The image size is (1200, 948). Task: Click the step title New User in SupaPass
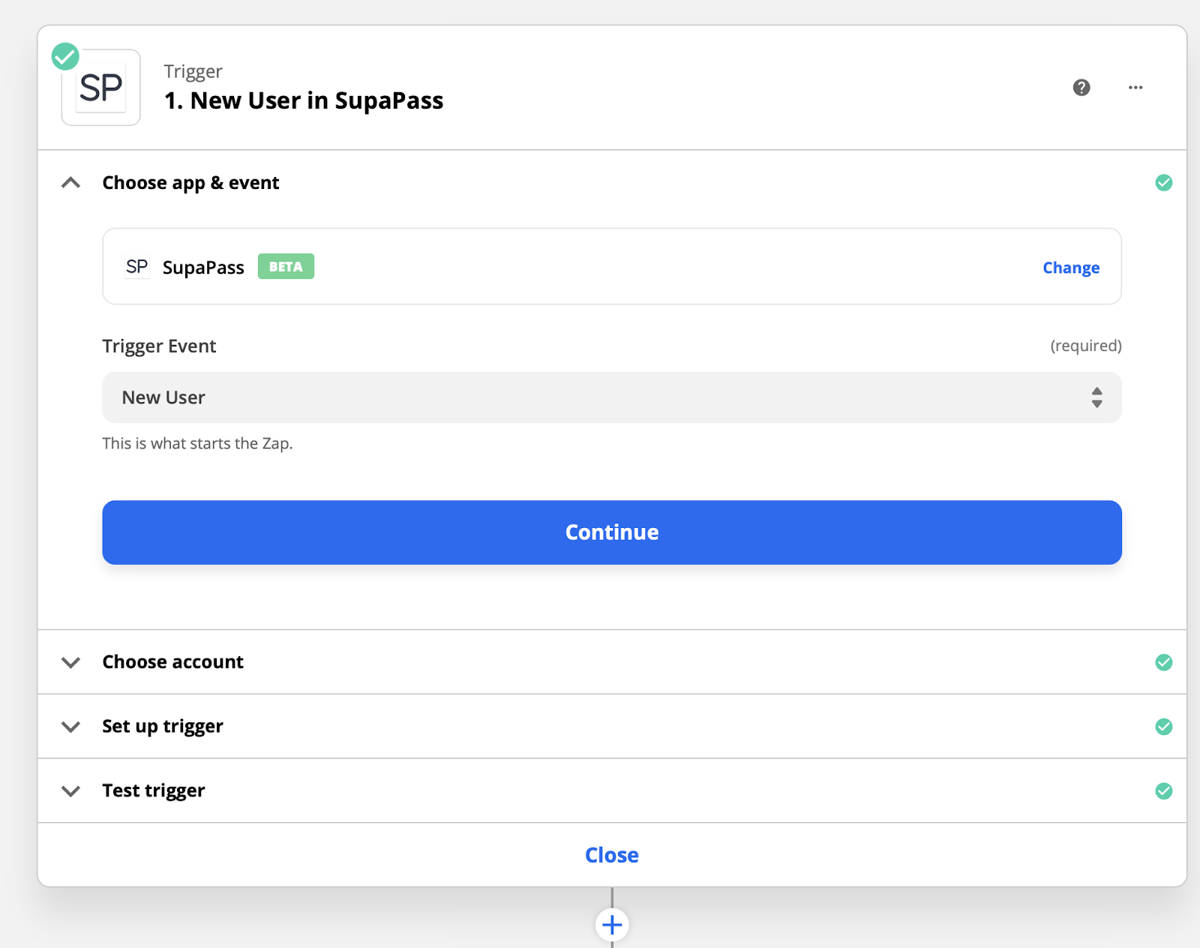[304, 100]
